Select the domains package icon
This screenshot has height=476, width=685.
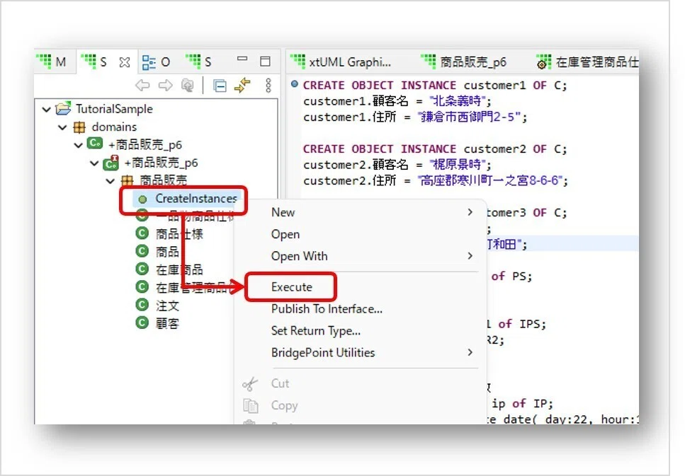[x=79, y=127]
